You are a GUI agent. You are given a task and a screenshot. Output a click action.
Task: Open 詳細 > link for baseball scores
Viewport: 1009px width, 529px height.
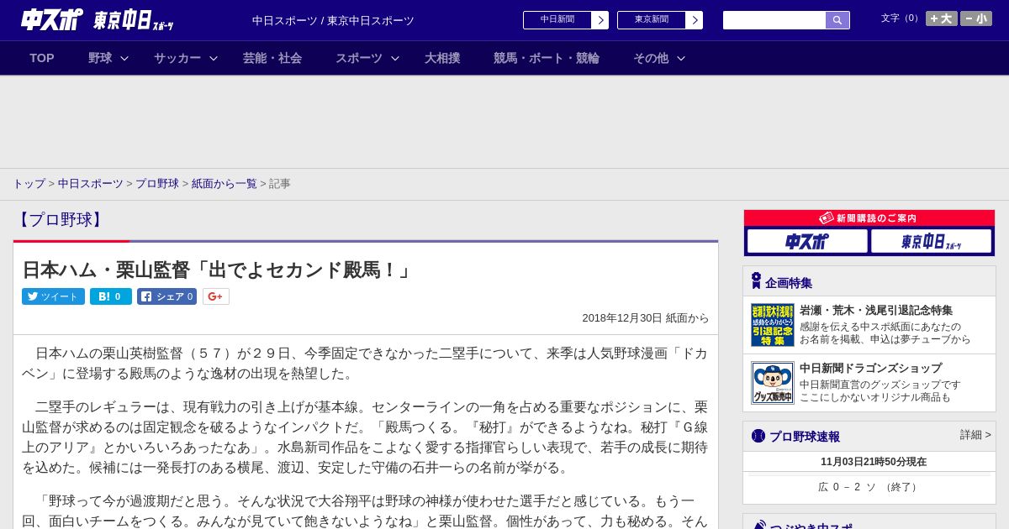(975, 435)
